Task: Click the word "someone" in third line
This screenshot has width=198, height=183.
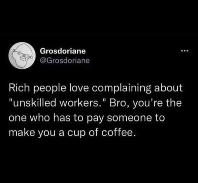Action: pos(129,118)
